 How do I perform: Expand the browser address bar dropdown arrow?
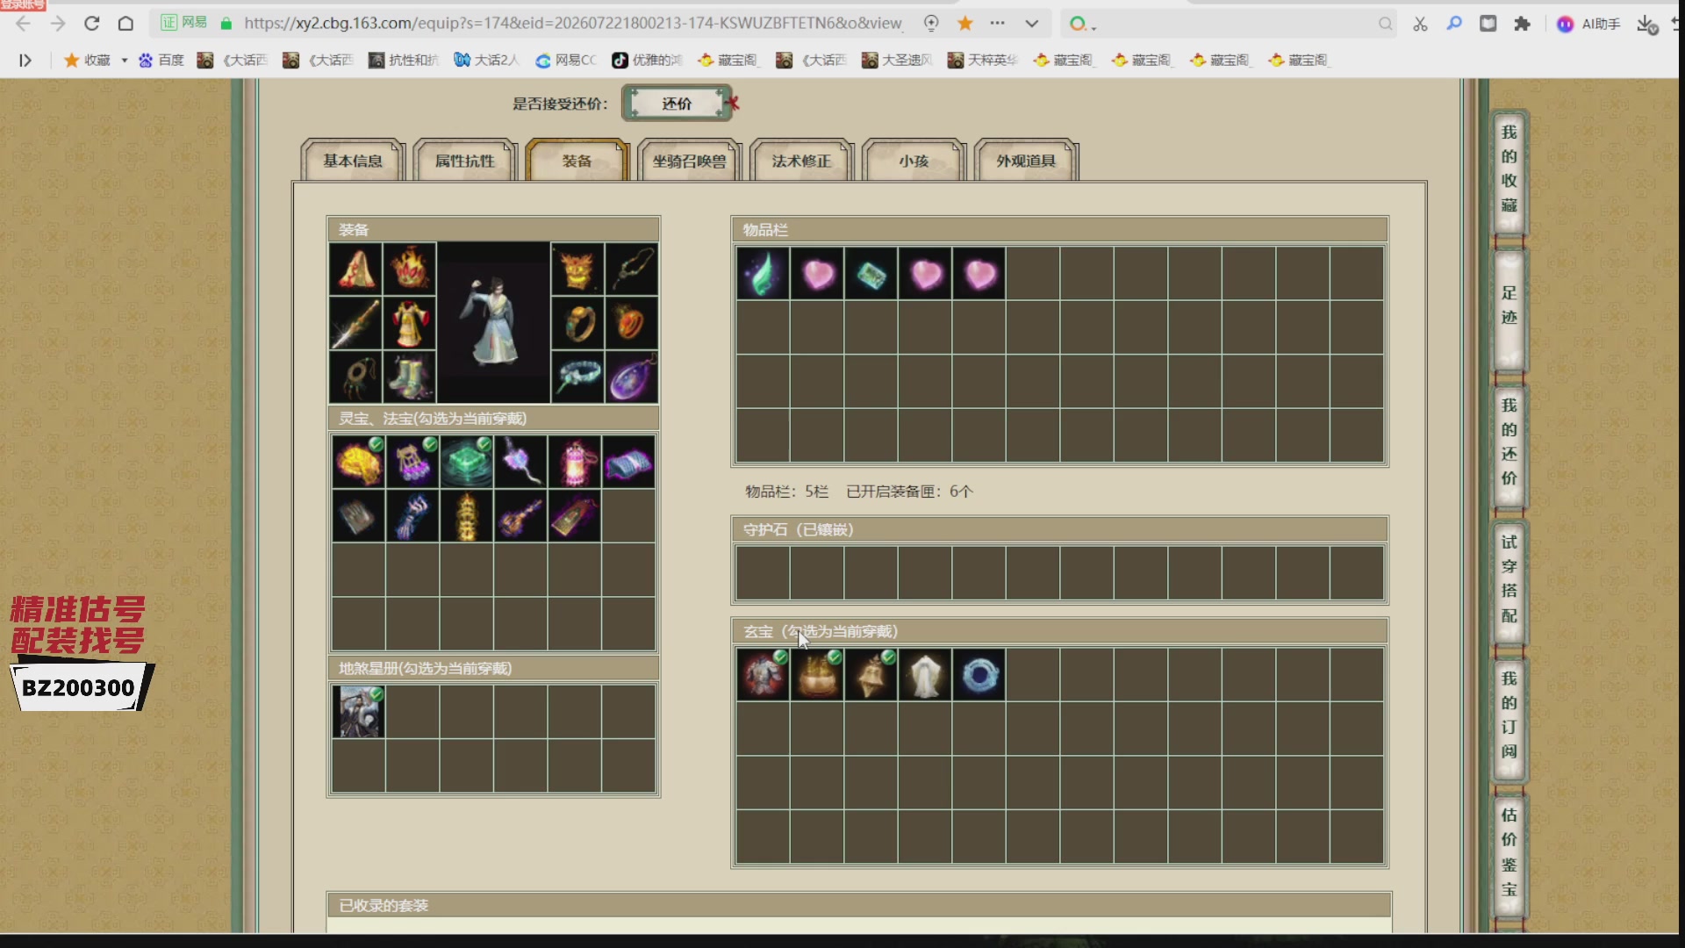pos(1032,24)
